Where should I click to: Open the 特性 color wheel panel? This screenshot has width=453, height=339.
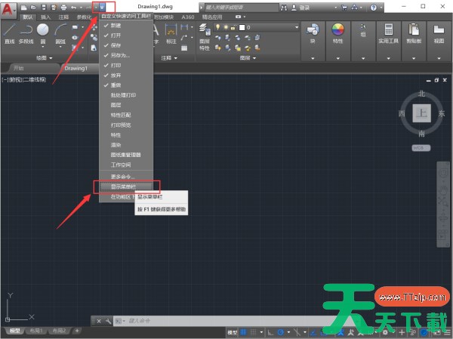(x=337, y=32)
